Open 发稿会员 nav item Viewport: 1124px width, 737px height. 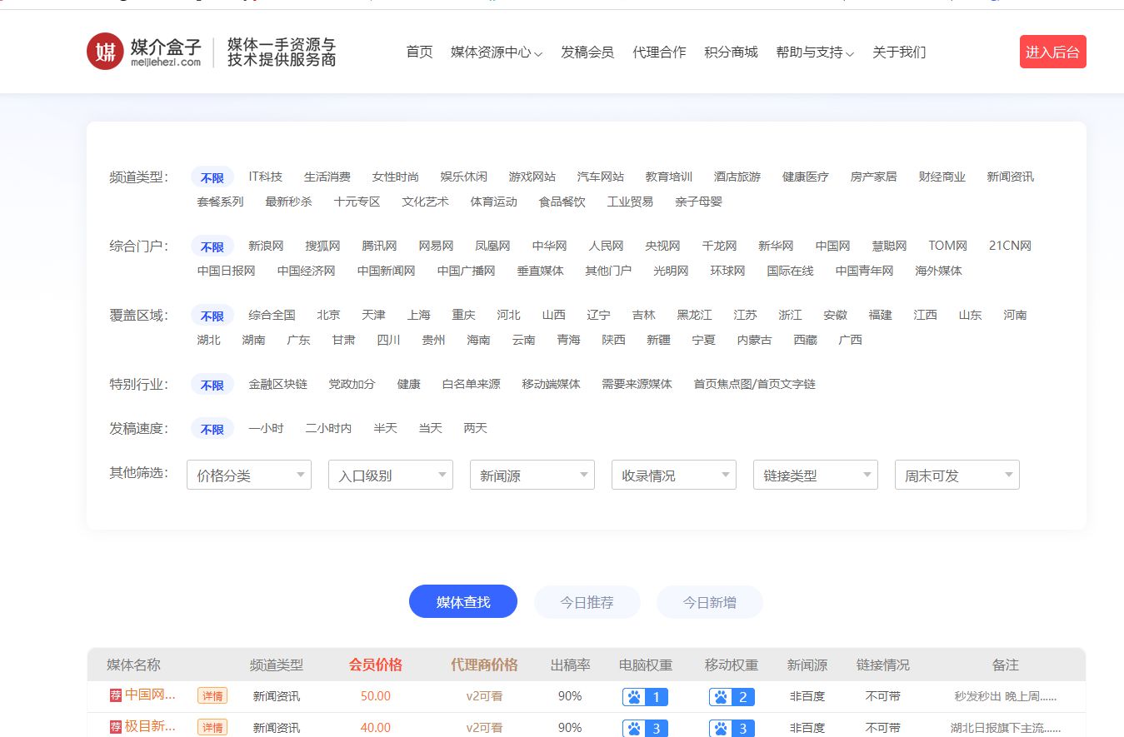tap(587, 52)
